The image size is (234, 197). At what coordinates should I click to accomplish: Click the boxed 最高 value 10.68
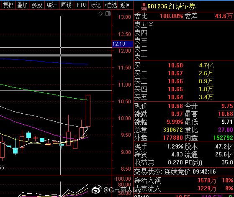click(x=226, y=114)
